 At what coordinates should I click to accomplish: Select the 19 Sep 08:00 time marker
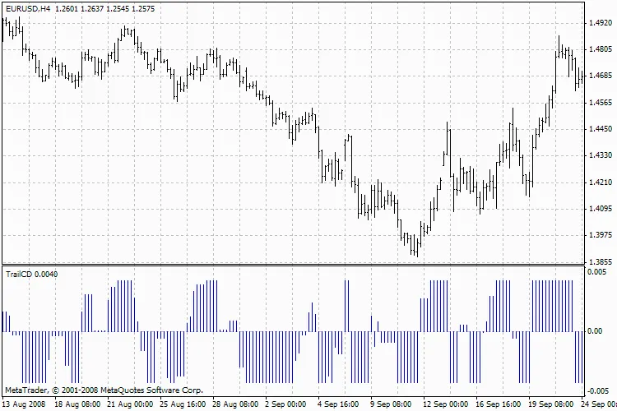pos(550,404)
